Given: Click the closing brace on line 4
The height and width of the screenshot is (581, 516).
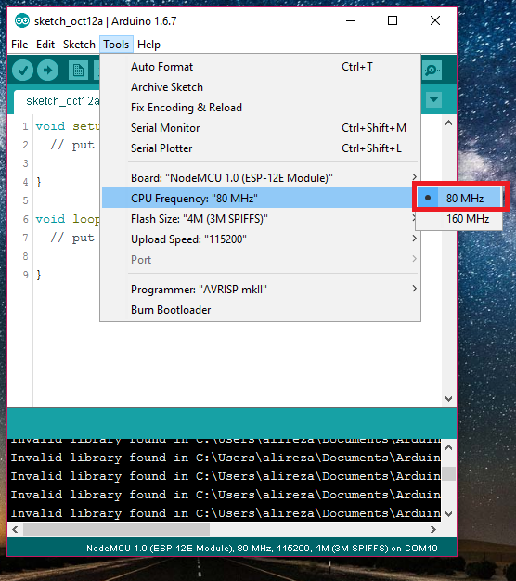Looking at the screenshot, I should coord(39,182).
